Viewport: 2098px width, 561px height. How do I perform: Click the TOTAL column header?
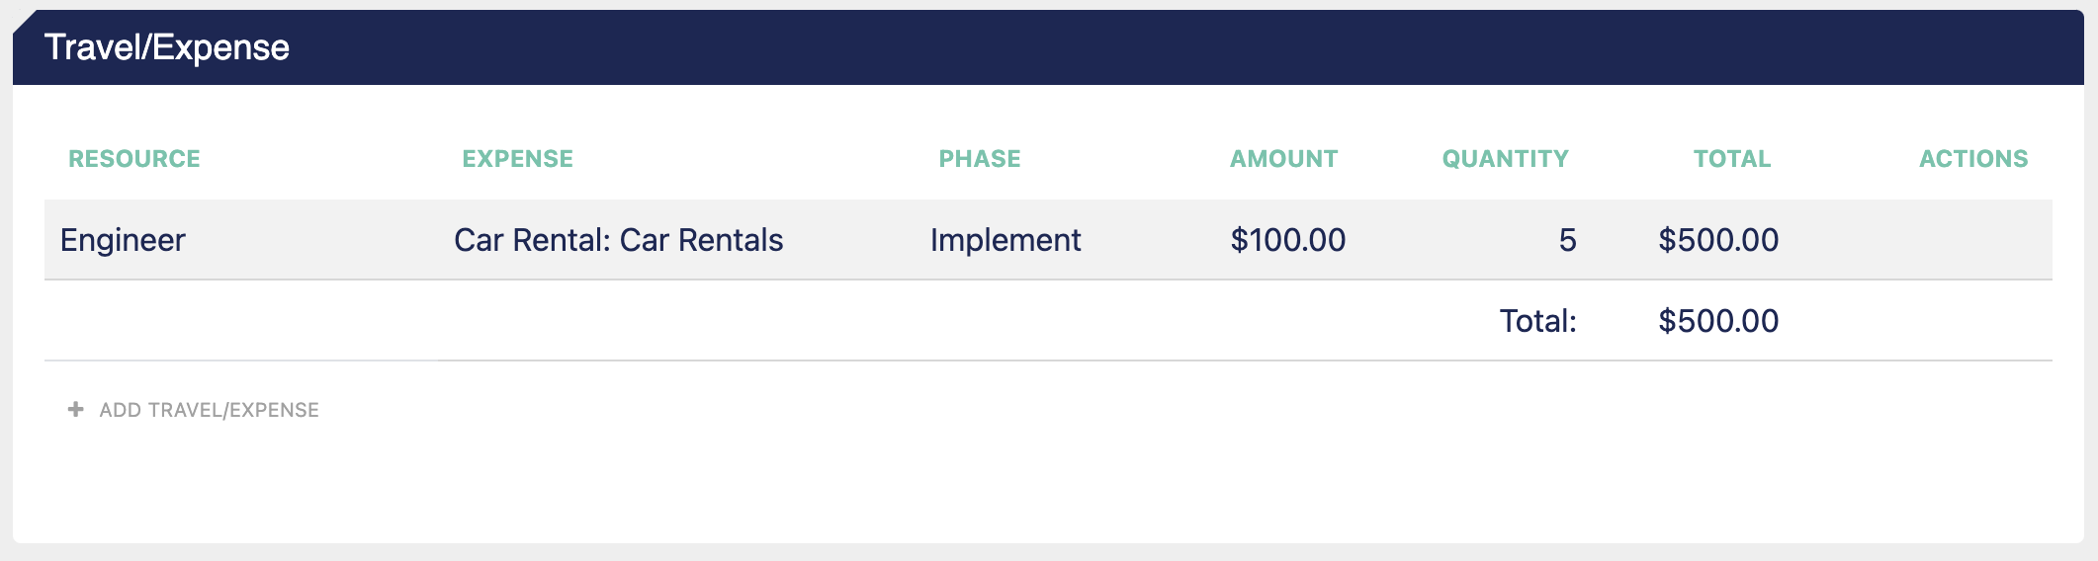pos(1732,159)
